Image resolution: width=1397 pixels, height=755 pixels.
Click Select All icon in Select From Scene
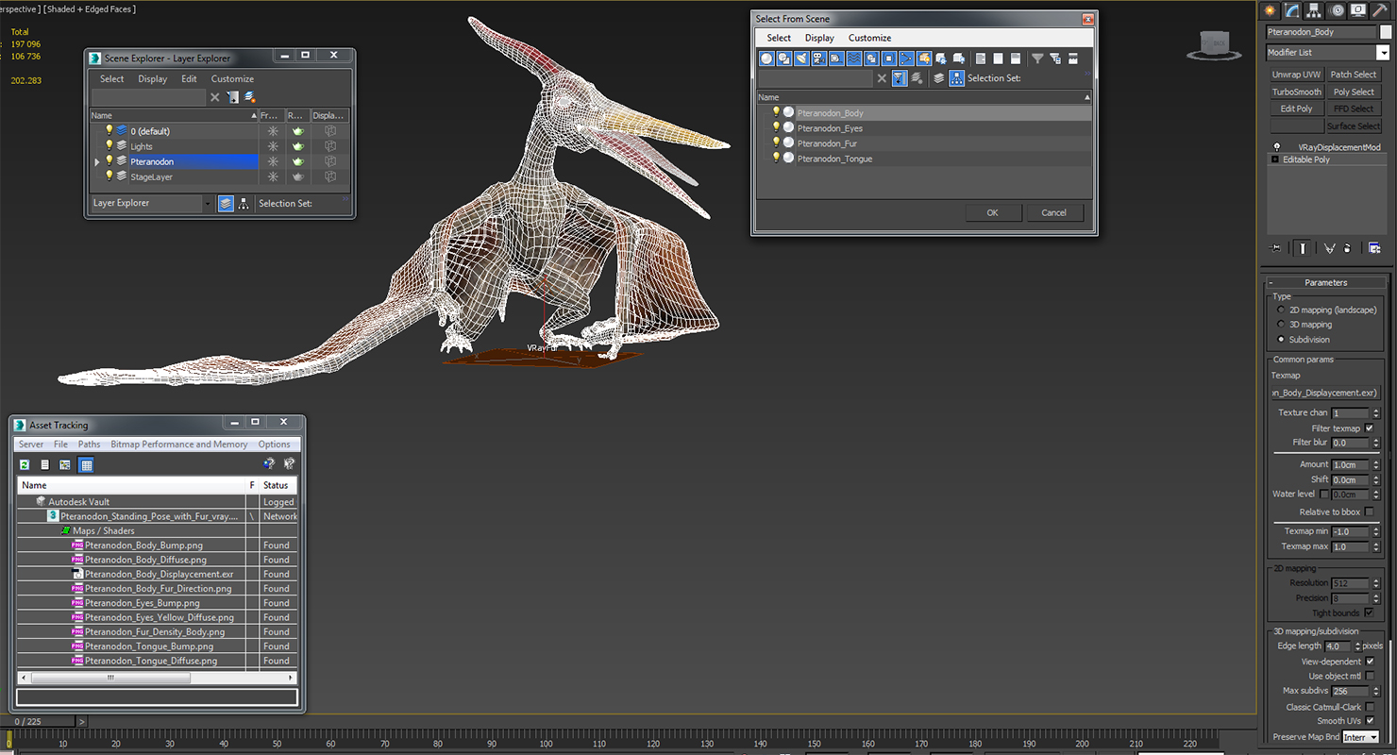click(981, 59)
